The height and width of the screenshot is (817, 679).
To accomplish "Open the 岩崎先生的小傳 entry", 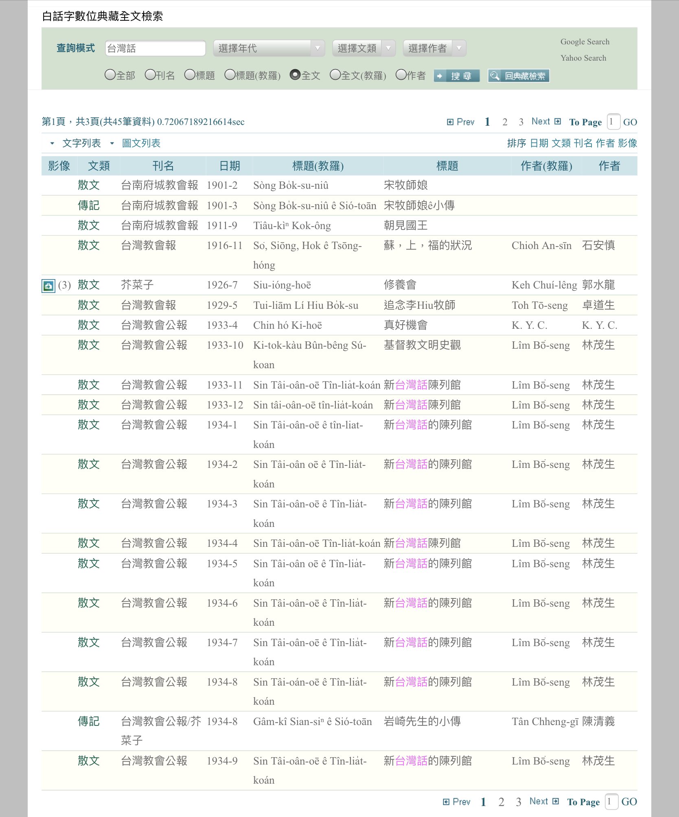I will click(x=422, y=722).
